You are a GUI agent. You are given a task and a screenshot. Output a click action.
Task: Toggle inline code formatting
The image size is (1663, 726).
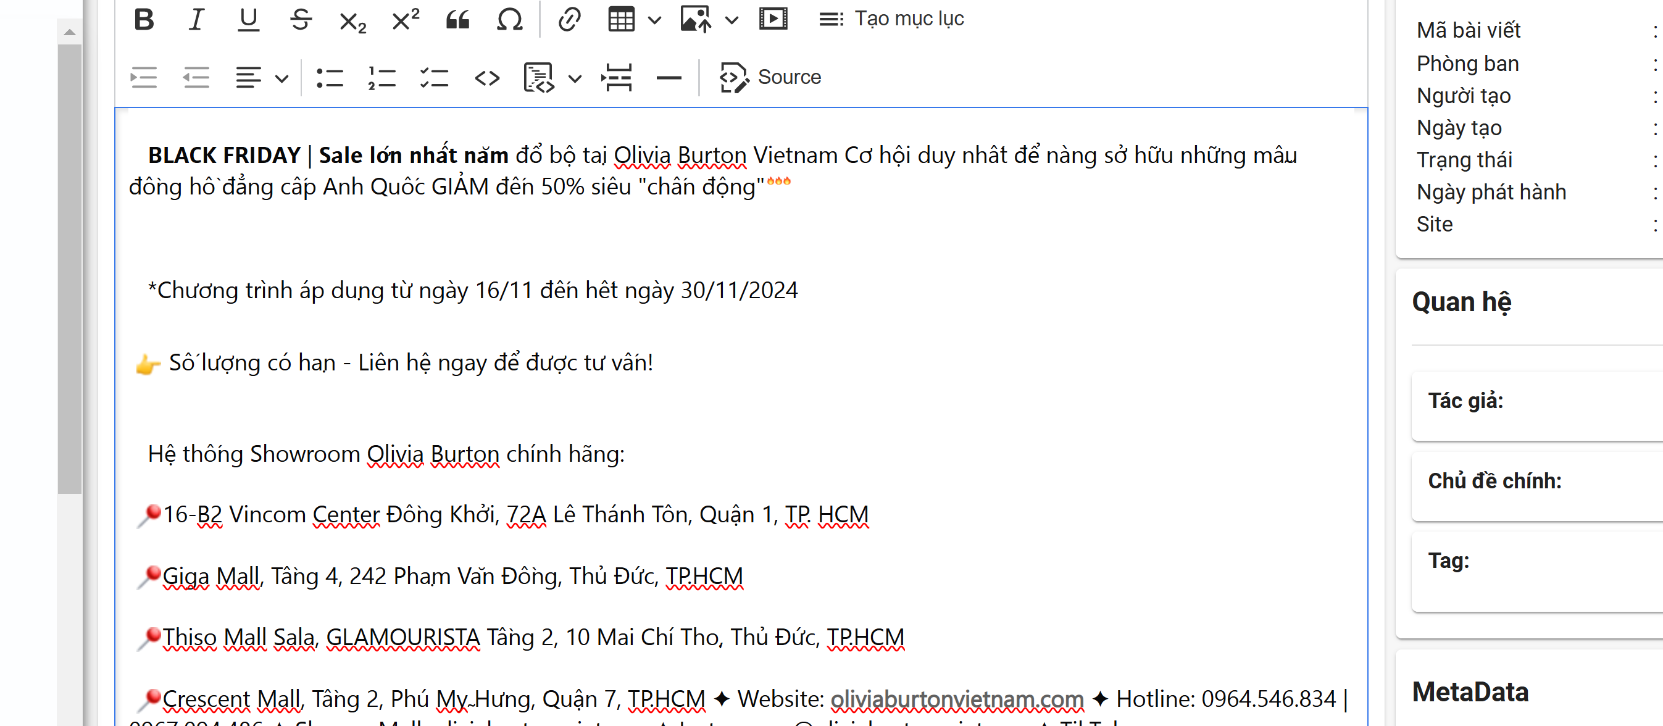[487, 78]
